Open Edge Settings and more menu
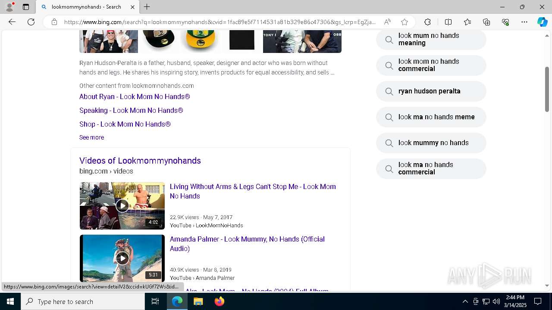This screenshot has width=552, height=310. 524,22
